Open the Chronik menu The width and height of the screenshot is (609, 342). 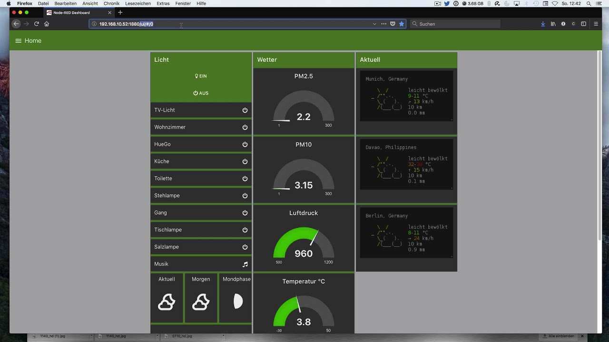111,3
